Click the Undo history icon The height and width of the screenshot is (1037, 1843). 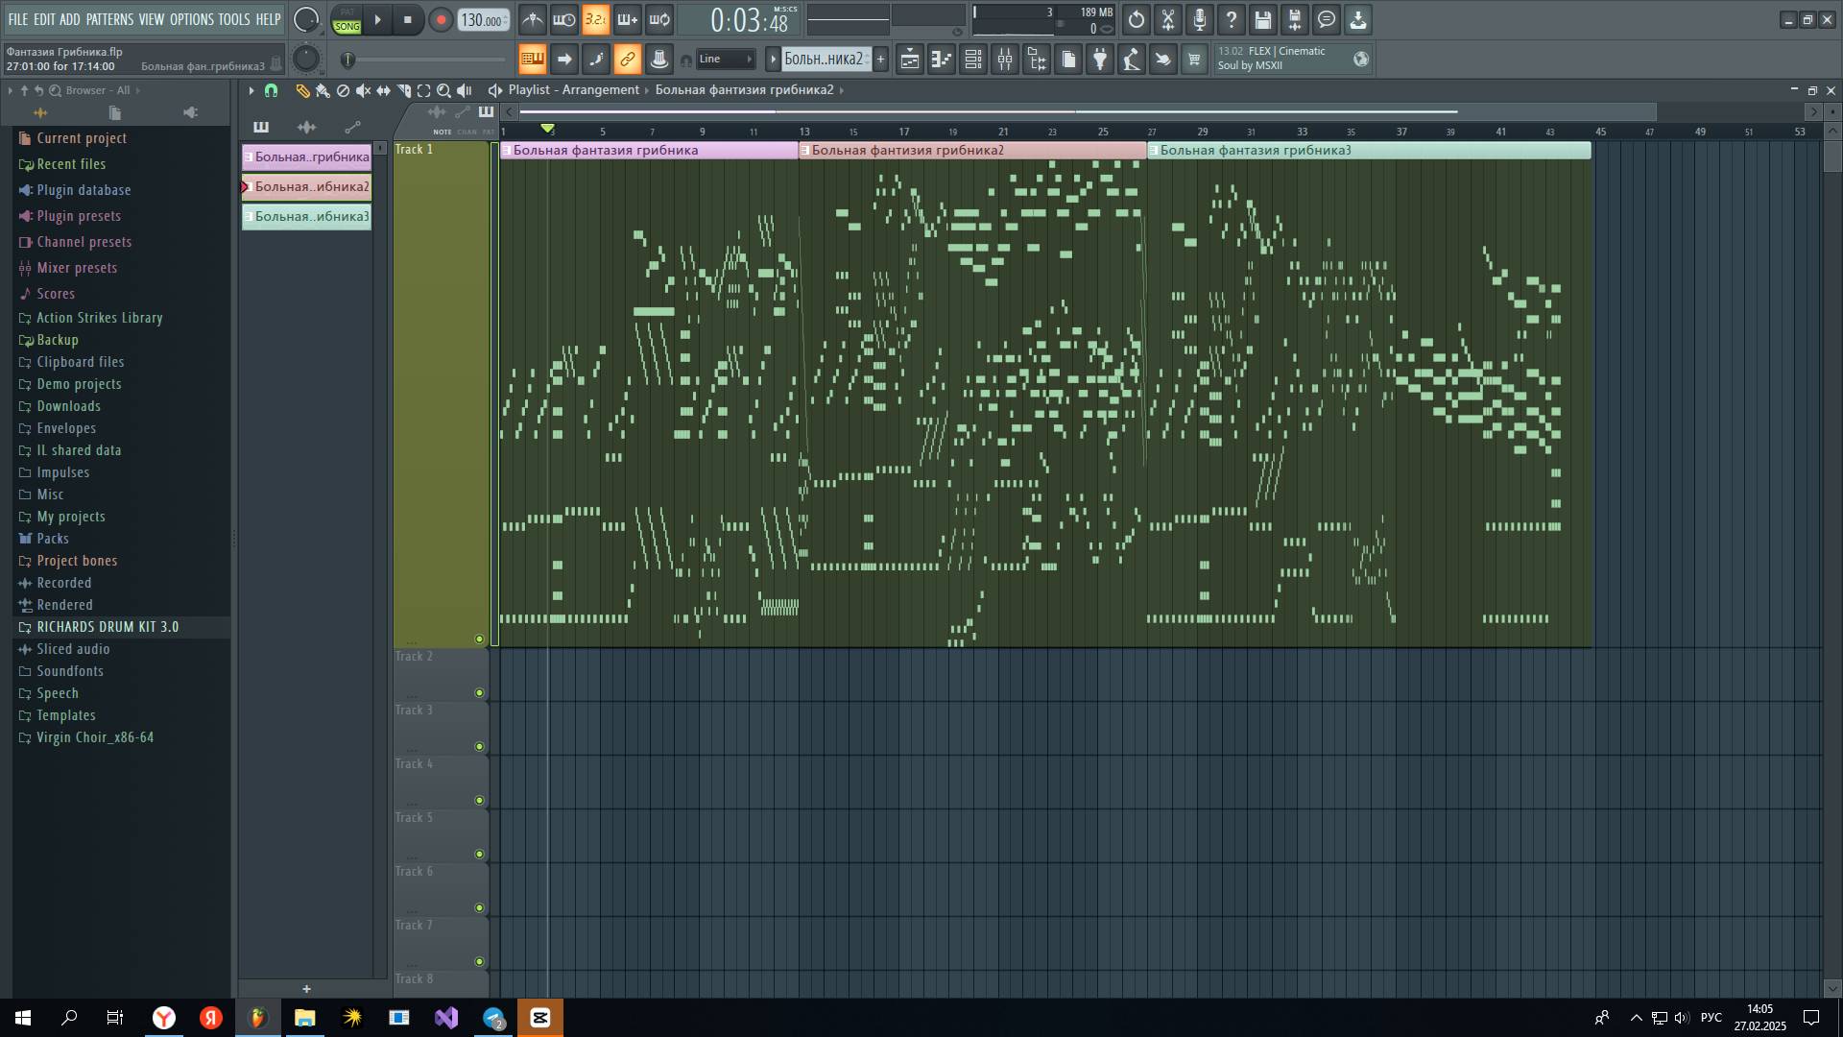tap(1137, 19)
